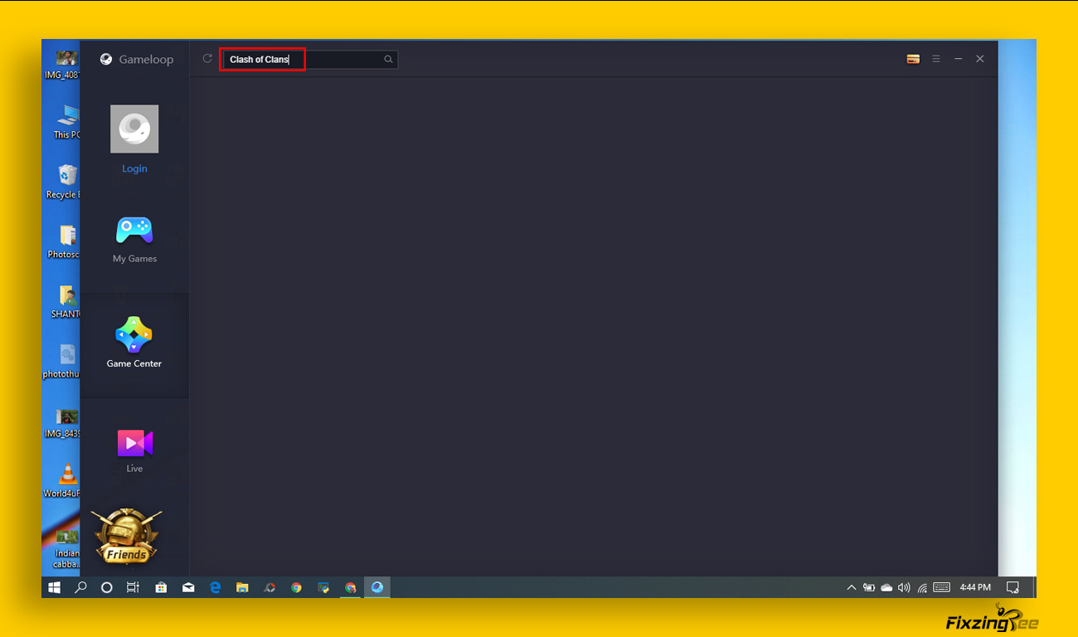Open the gold card icon in title bar
Viewport: 1078px width, 637px height.
tap(913, 59)
